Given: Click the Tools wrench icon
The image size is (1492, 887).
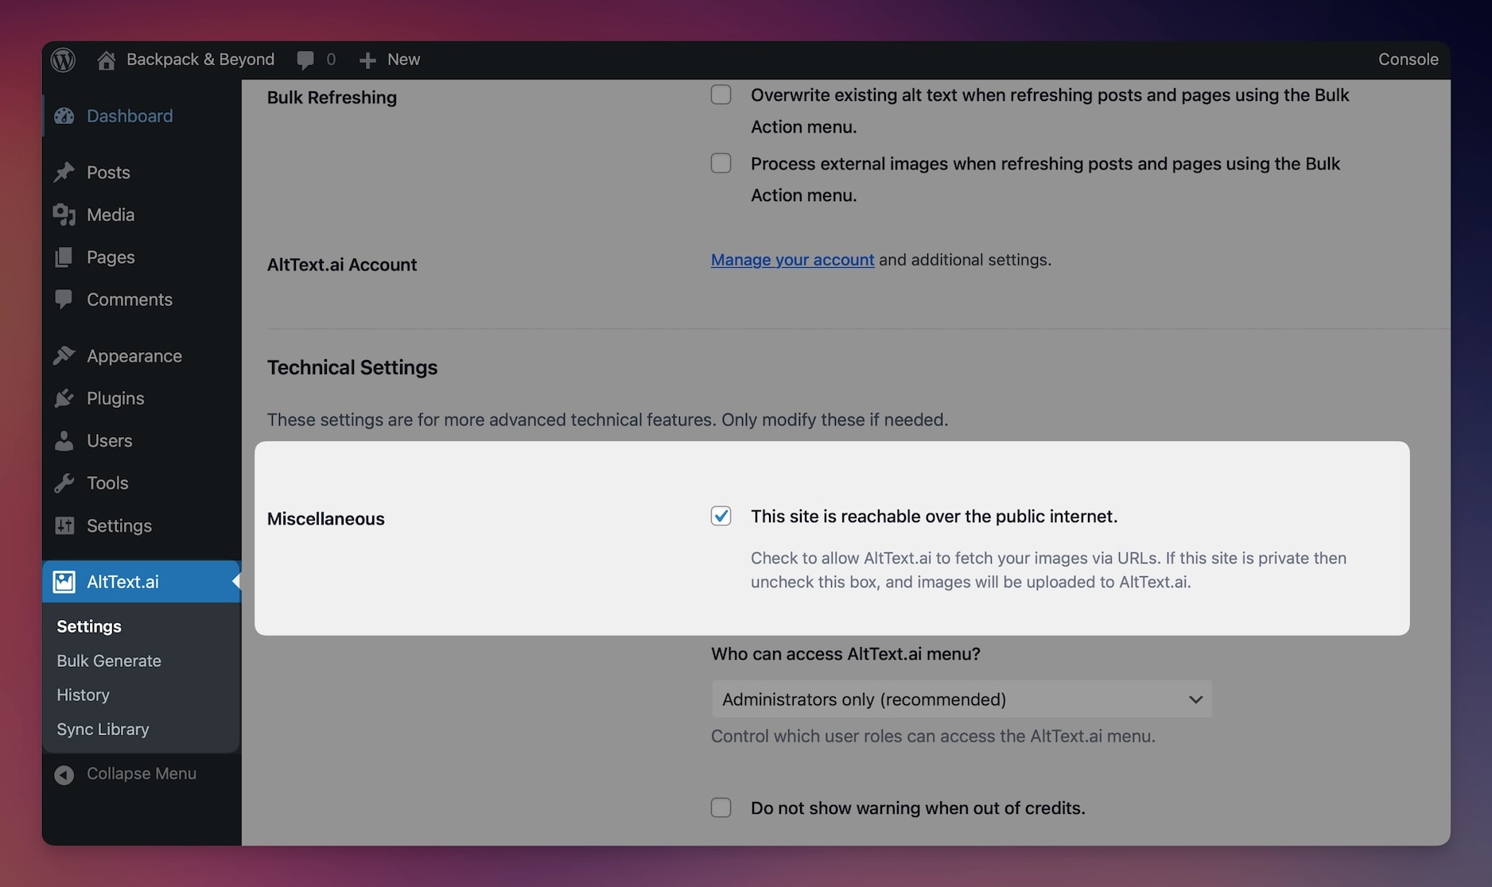Looking at the screenshot, I should [64, 483].
